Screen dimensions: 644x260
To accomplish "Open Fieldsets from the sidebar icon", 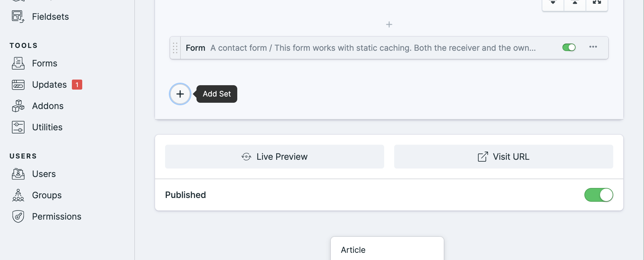I will point(18,17).
